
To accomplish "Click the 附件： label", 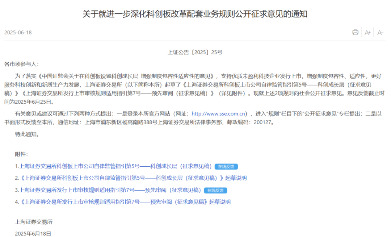I will point(21,154).
